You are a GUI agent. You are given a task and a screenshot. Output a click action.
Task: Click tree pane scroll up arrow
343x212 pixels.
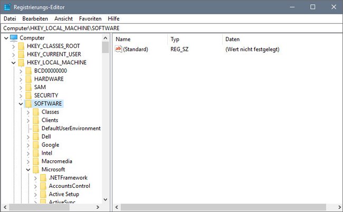[x=105, y=38]
